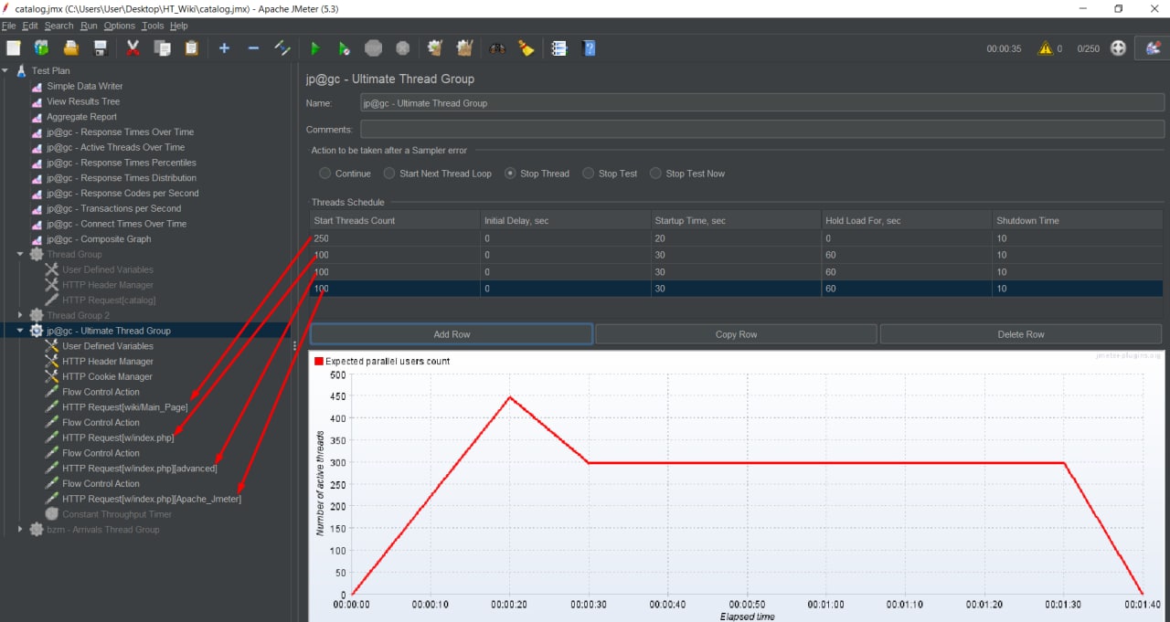Select Simple Data Writer in tree

click(x=85, y=86)
